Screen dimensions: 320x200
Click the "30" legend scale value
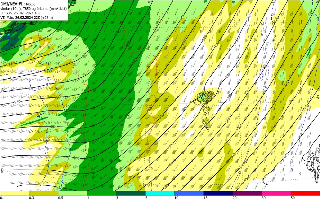pyautogui.click(x=264, y=198)
